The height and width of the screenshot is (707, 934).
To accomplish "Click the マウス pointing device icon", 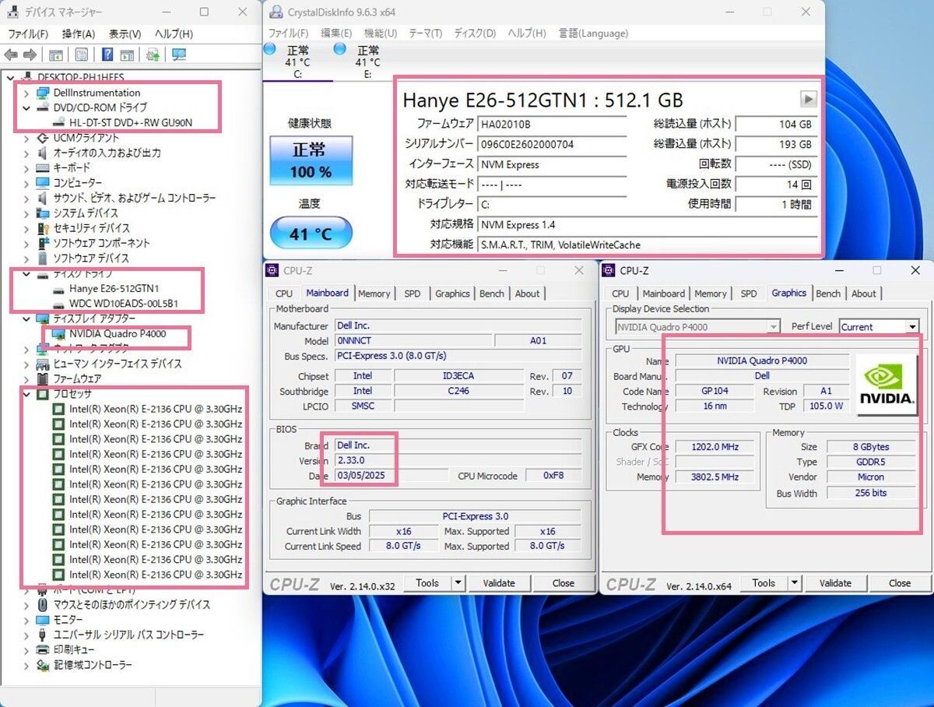I will tap(44, 604).
